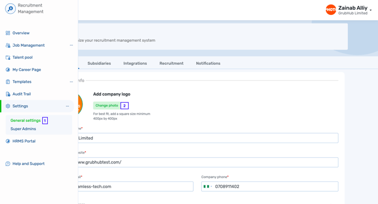Open the Zainab Alliy account dropdown arrow
Viewport: 378px width, 204px height.
coord(371,10)
